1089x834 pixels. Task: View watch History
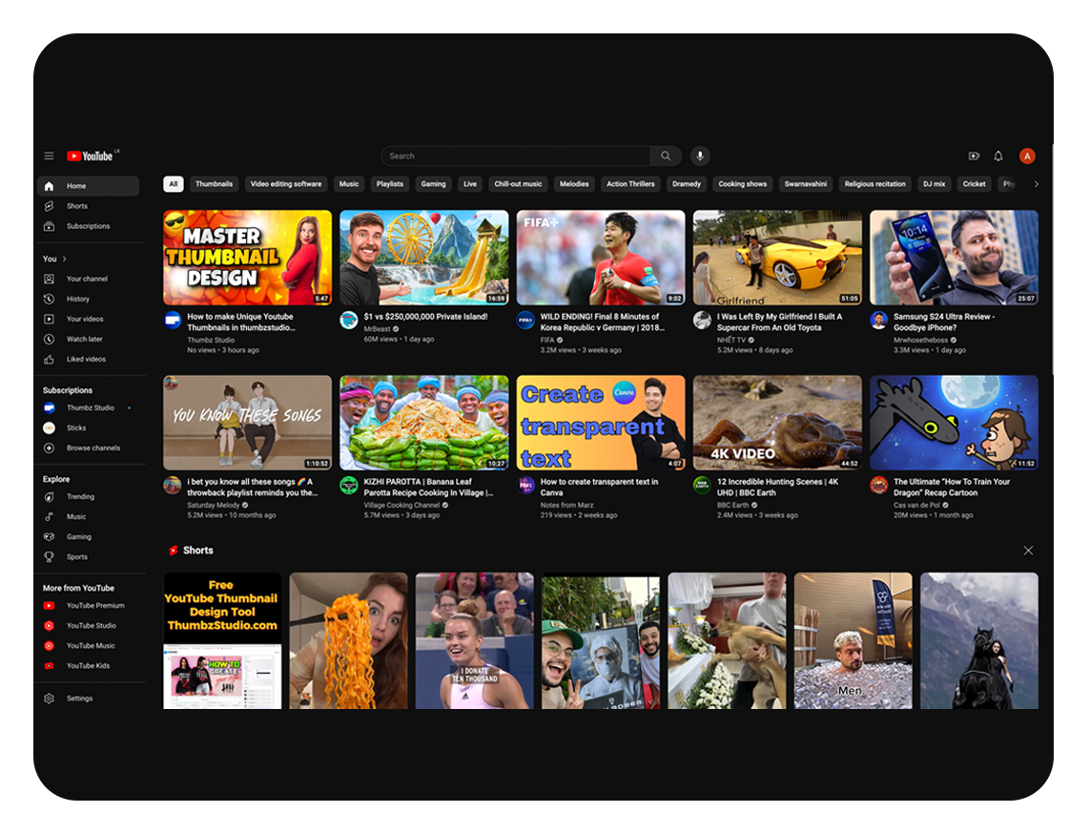[x=88, y=299]
